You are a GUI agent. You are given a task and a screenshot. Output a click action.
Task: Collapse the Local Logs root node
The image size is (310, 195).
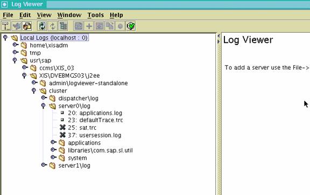click(x=5, y=37)
